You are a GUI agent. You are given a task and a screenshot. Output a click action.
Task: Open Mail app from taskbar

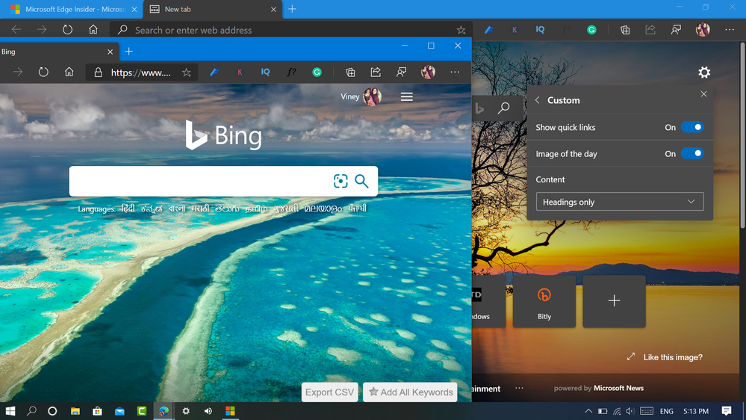coord(119,411)
